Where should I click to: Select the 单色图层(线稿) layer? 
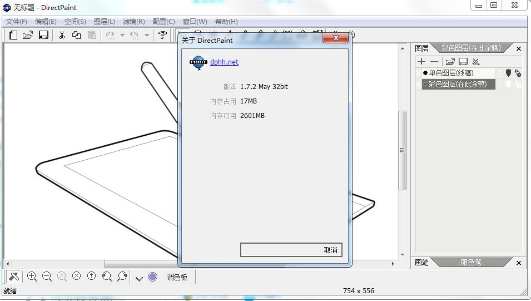point(459,73)
